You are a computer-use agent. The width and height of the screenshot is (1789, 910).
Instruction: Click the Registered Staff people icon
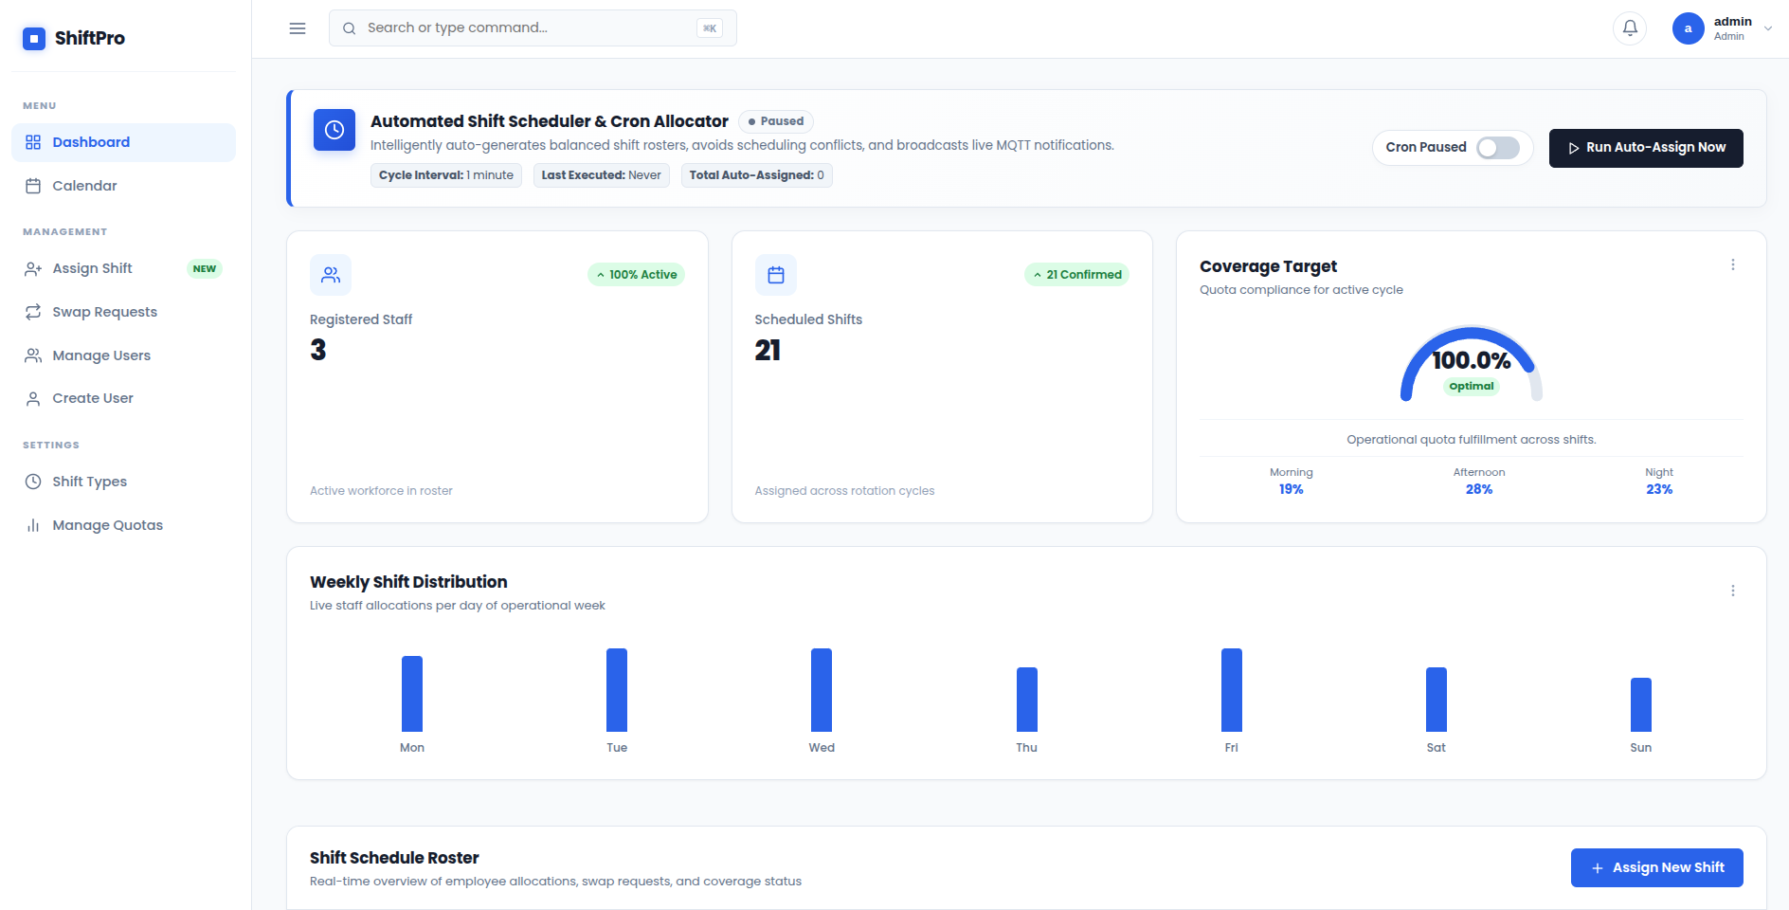tap(331, 275)
